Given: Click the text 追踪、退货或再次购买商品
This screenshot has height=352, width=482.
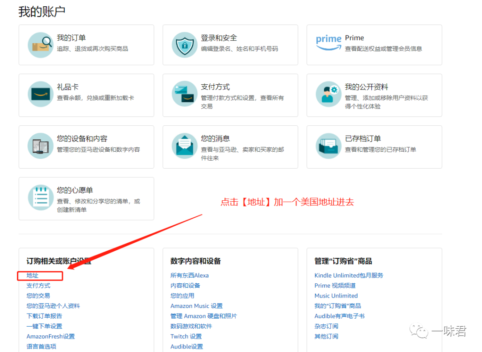Looking at the screenshot, I should coord(92,49).
